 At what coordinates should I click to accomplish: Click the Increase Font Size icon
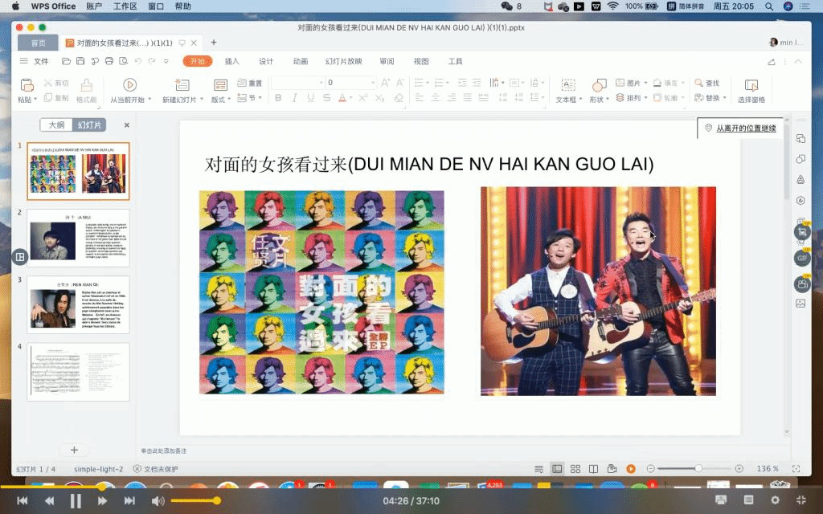point(385,83)
